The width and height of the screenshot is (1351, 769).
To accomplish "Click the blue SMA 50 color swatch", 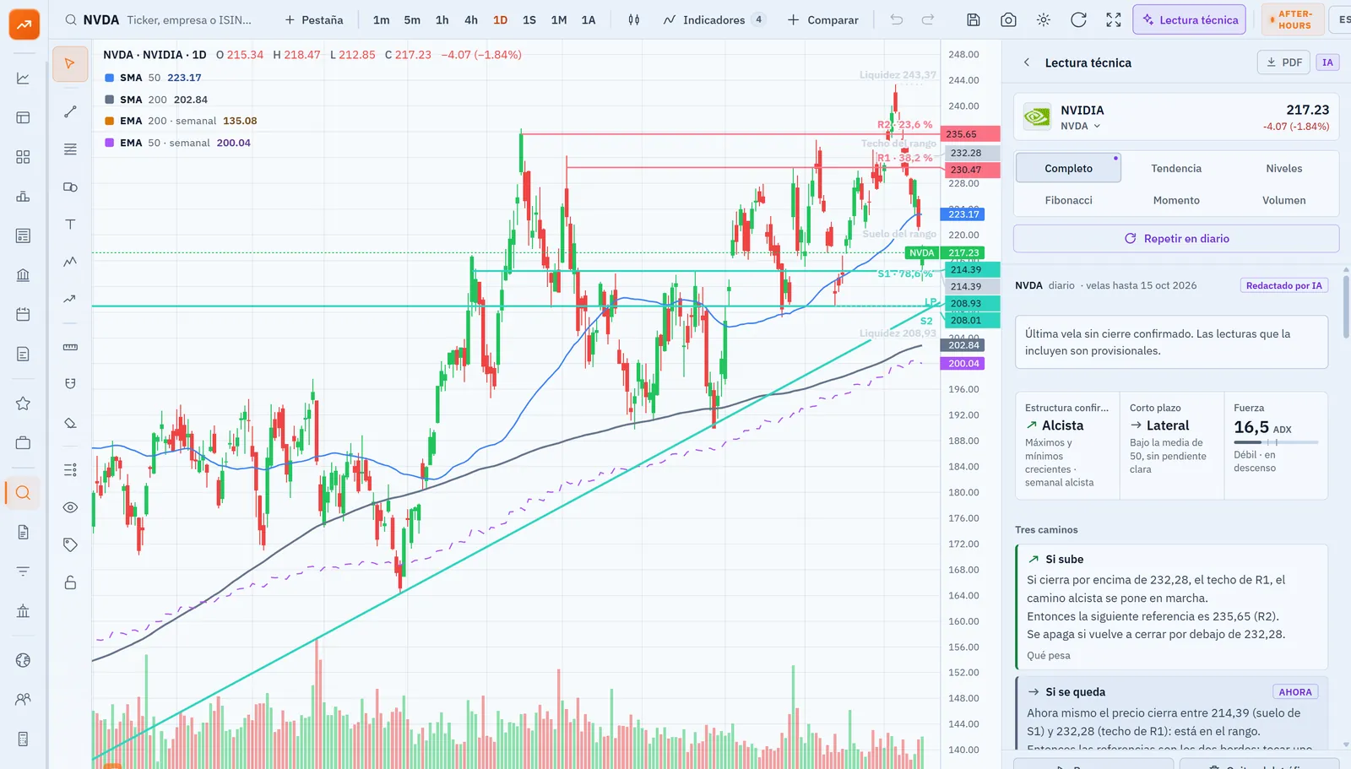I will (x=110, y=78).
